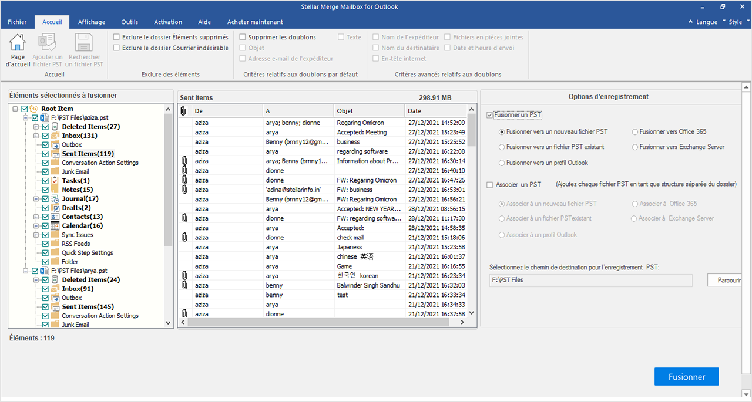Click aziza's Notes(15) folder icon
This screenshot has height=402, width=752.
[55, 190]
